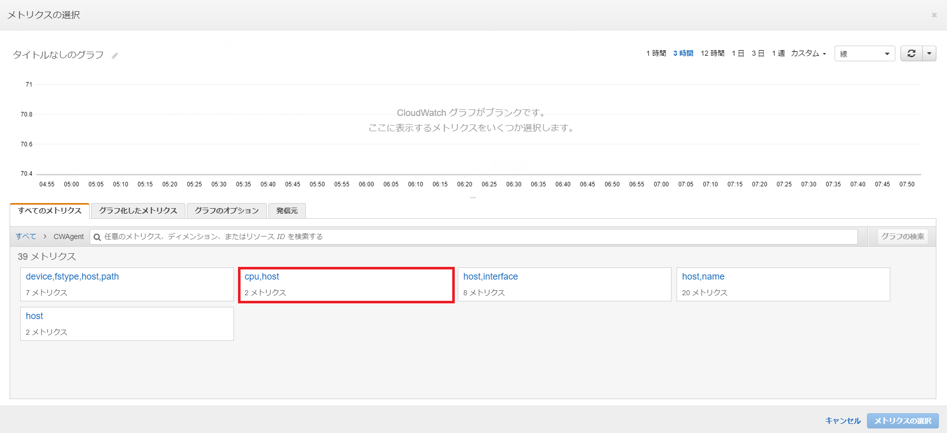Open the cpu,host dimension card
This screenshot has width=947, height=433.
[346, 284]
